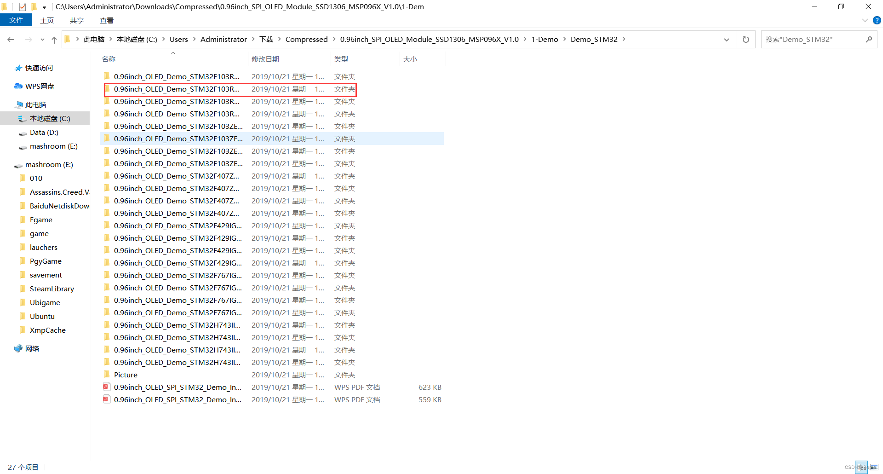Screen dimensions: 883x474
Task: Click the PDF icon of the 559 KB file
Action: [x=107, y=399]
